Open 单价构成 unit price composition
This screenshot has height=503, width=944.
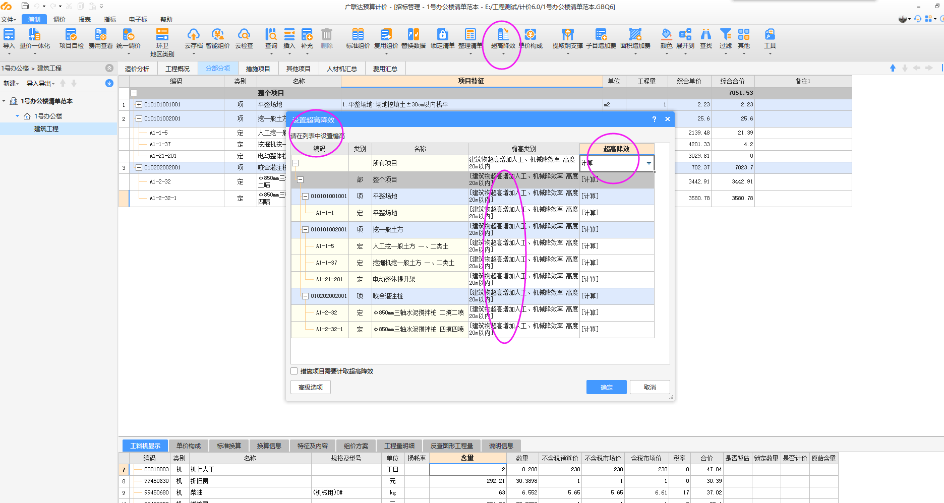530,39
